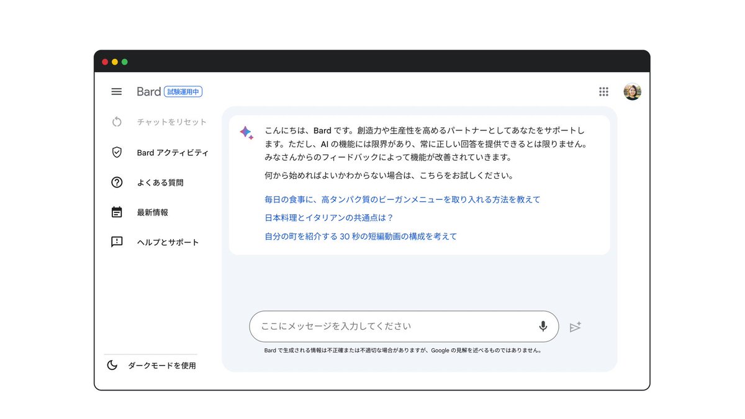Viewport: 745px width, 419px height.
Task: Click the microphone voice input icon
Action: pyautogui.click(x=543, y=327)
